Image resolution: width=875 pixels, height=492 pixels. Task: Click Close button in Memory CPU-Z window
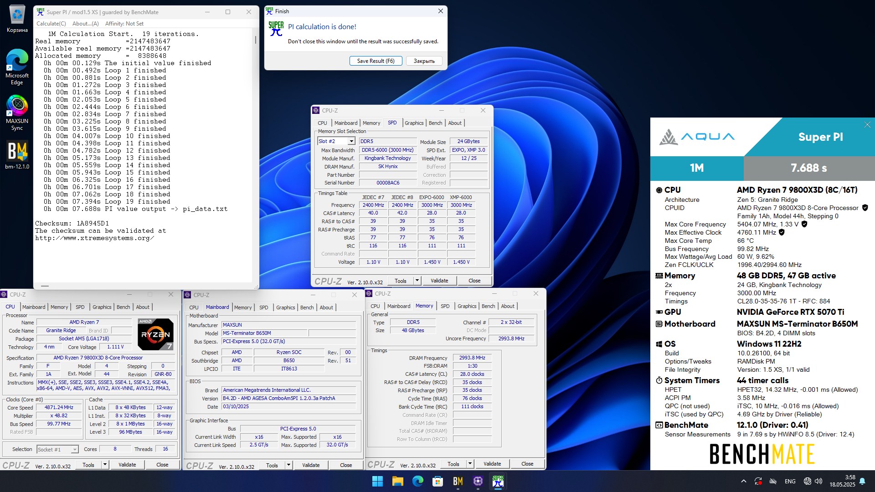point(527,464)
